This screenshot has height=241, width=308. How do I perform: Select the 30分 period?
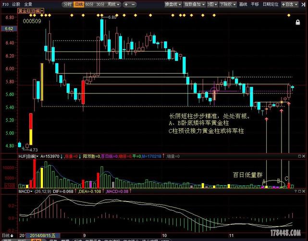(x=100, y=4)
